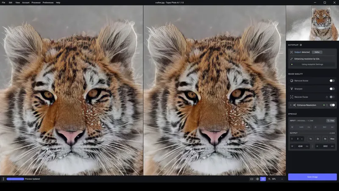
Task: Turn off Enhance Resolution switch
Action: pyautogui.click(x=332, y=105)
